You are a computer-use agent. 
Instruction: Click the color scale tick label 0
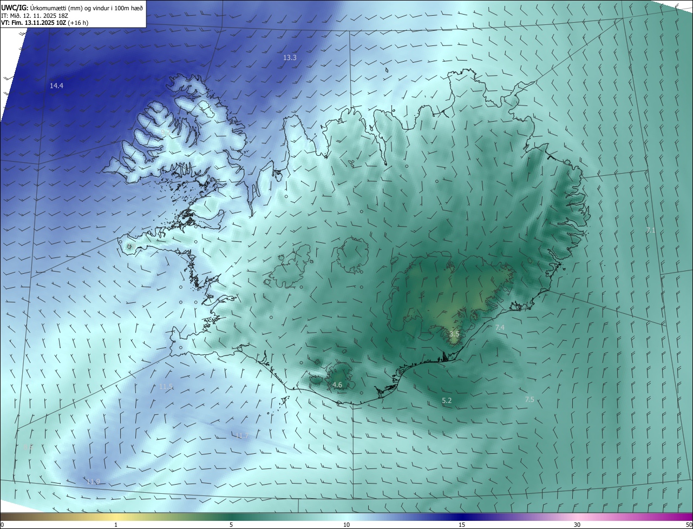pyautogui.click(x=2, y=525)
